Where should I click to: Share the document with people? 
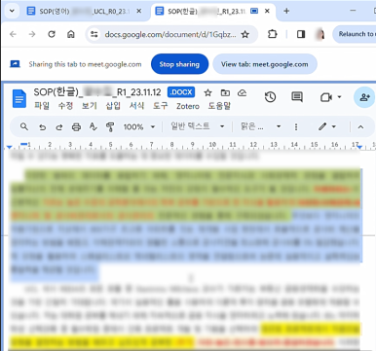364,97
